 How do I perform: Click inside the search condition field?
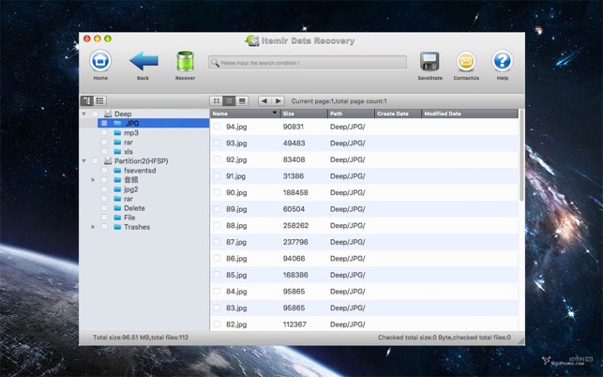(x=308, y=62)
